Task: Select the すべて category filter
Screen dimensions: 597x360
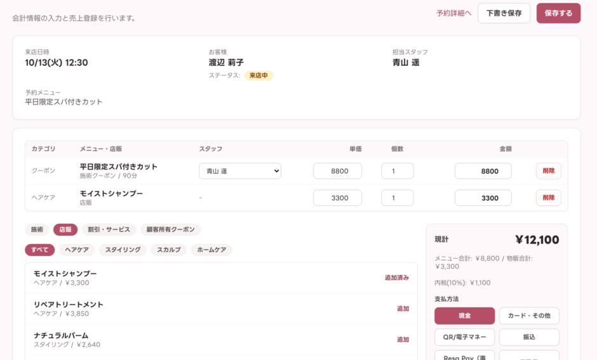Action: click(39, 250)
